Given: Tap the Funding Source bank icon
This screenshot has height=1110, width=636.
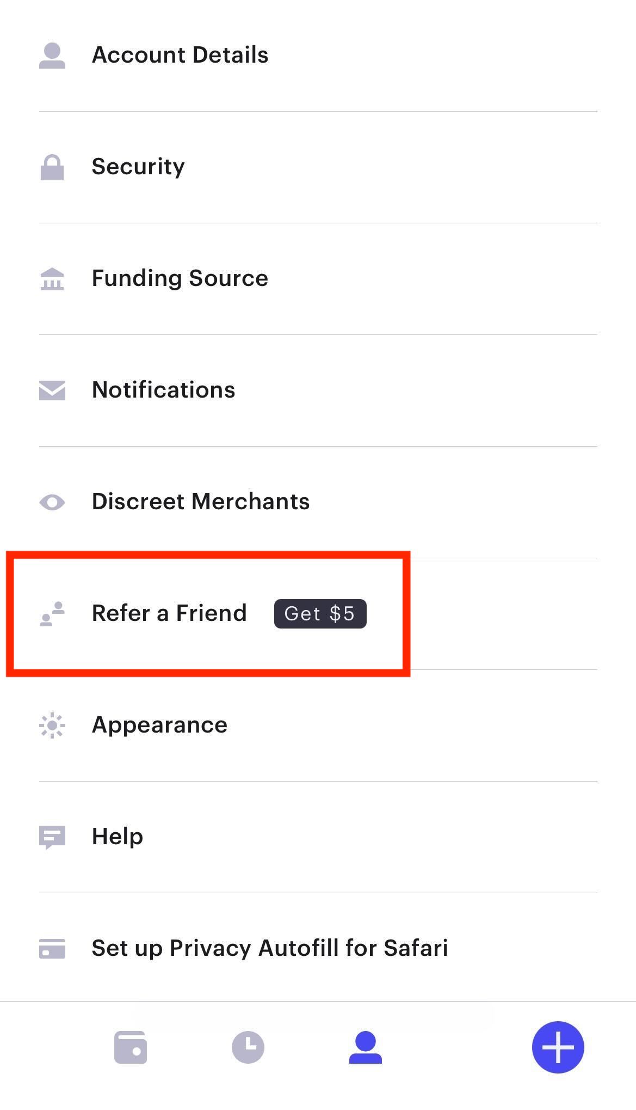Looking at the screenshot, I should (x=52, y=279).
